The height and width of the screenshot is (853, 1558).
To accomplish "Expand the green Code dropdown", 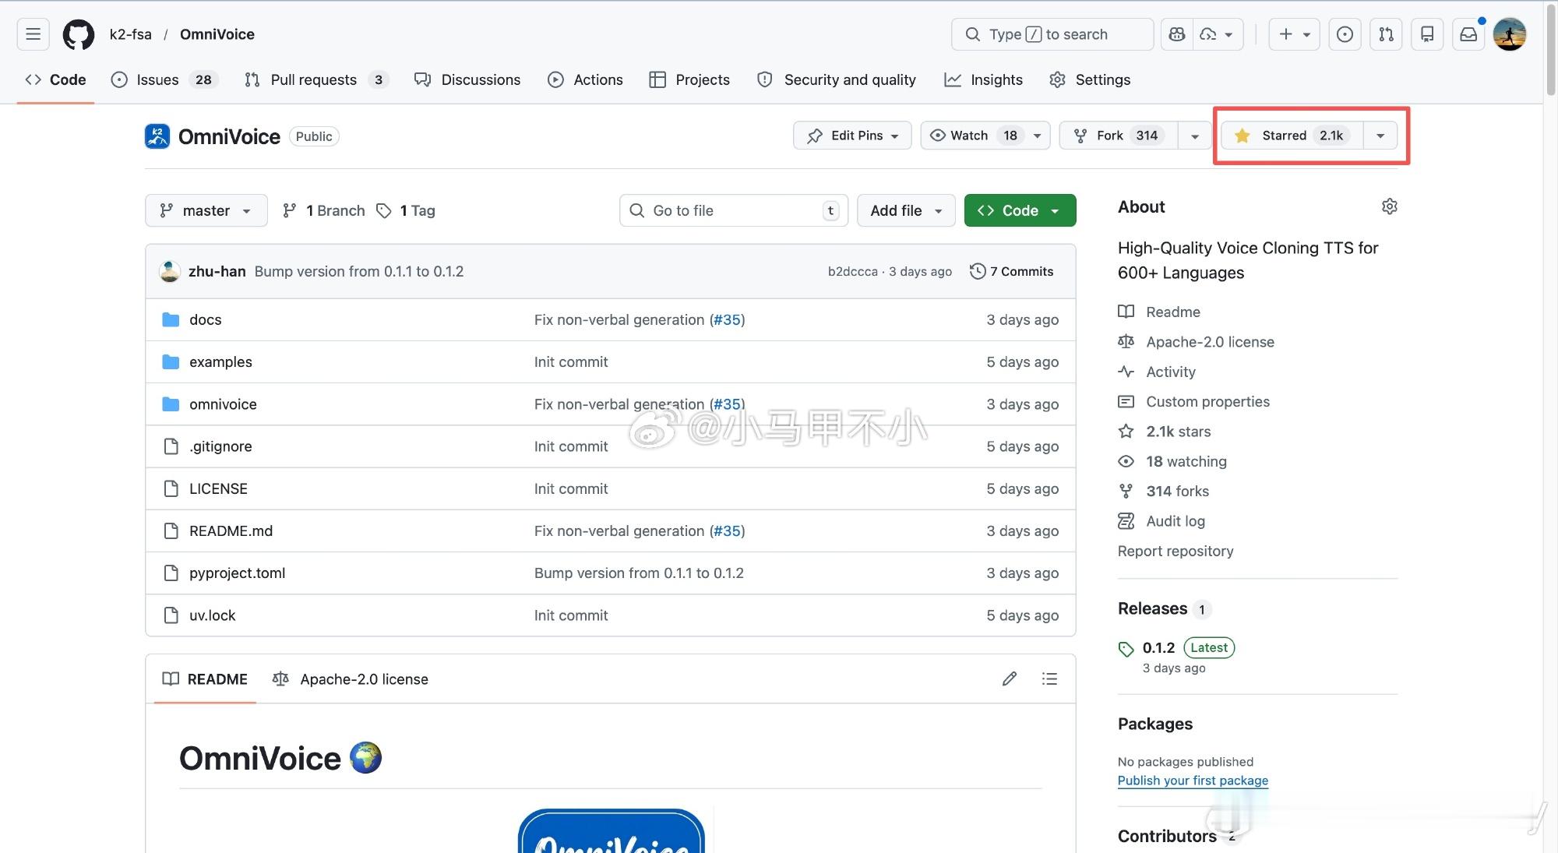I will [1019, 210].
